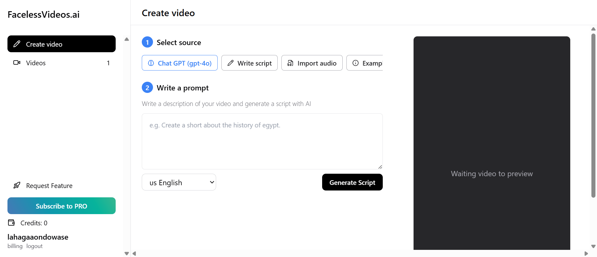The height and width of the screenshot is (257, 597).
Task: Select the partially visible Examples tab
Action: click(365, 63)
